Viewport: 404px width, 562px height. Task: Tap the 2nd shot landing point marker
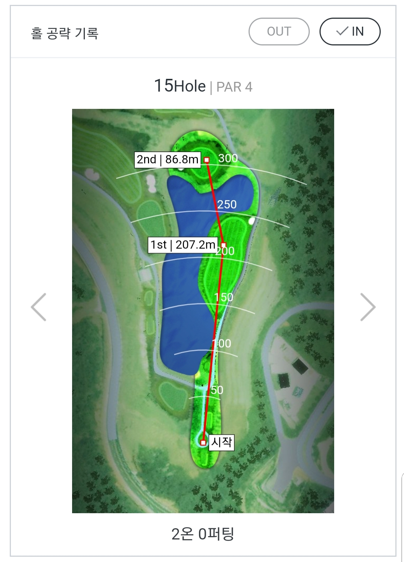click(x=207, y=160)
